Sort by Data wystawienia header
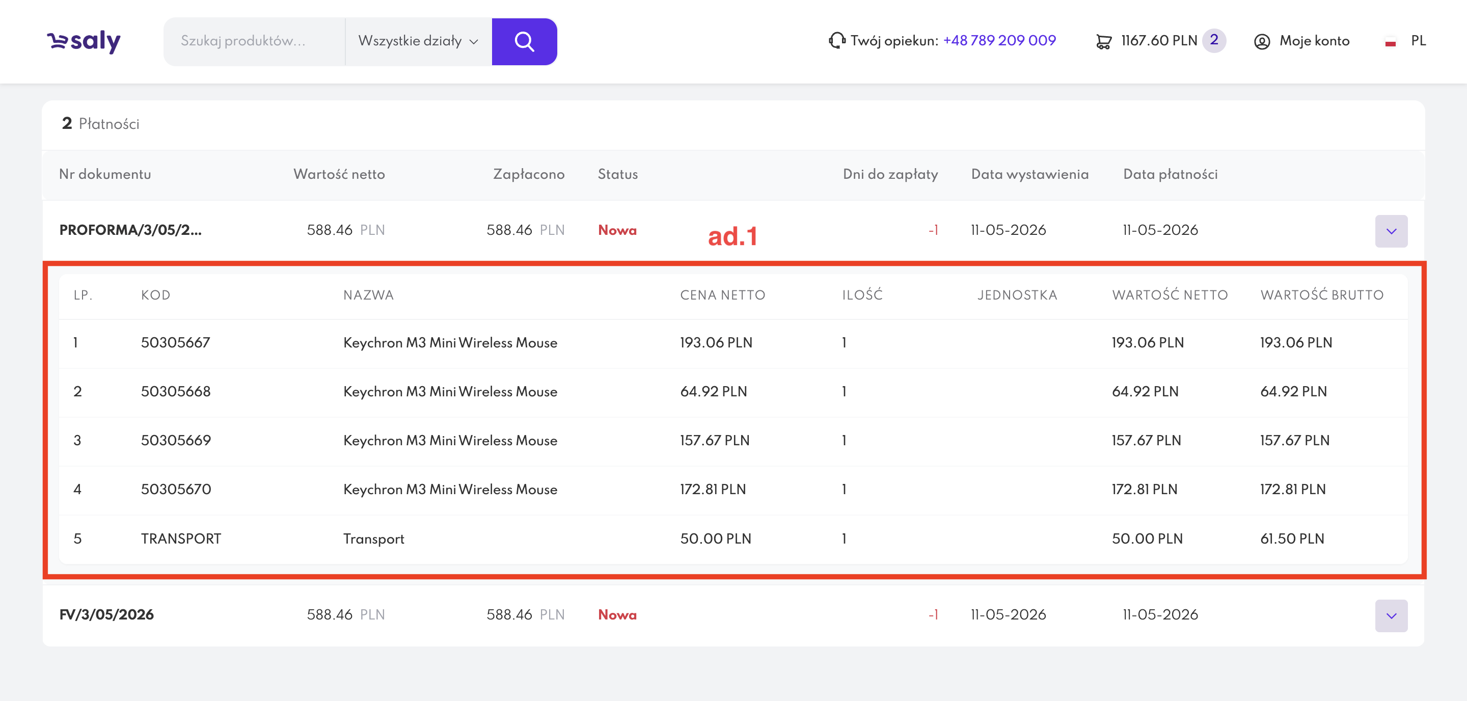1467x701 pixels. 1029,174
